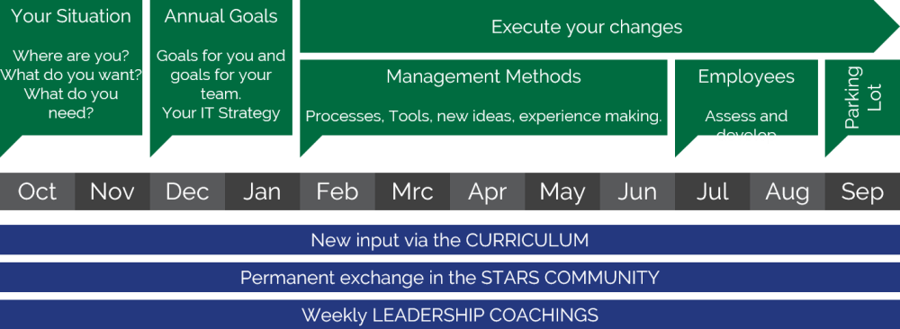Select the Jul timeline block
The image size is (900, 329).
point(712,191)
